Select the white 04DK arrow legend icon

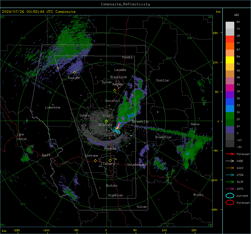[230, 161]
